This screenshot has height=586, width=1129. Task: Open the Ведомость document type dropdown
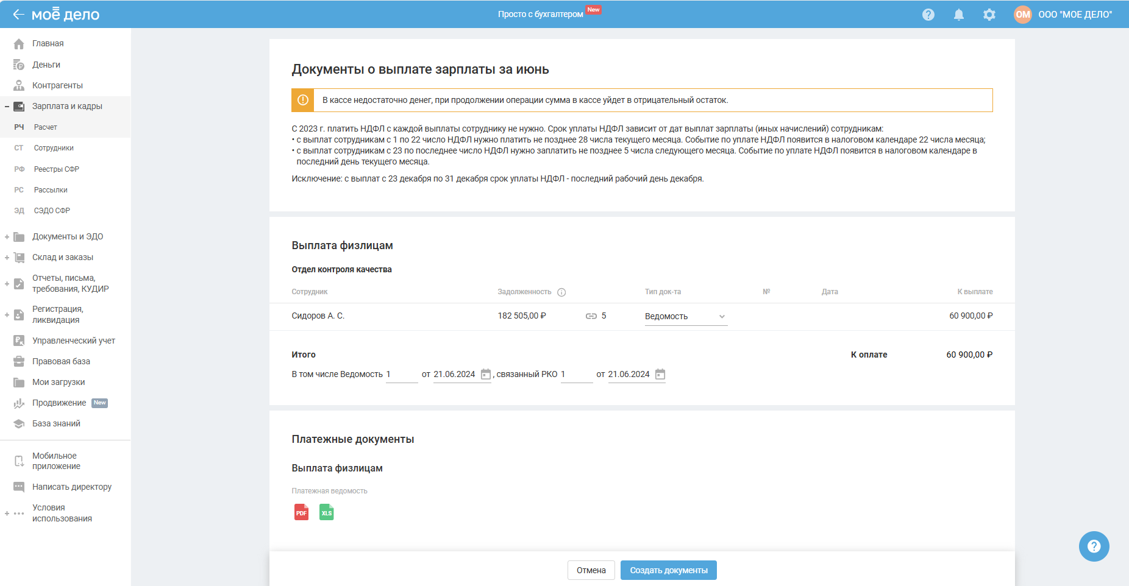pyautogui.click(x=686, y=317)
